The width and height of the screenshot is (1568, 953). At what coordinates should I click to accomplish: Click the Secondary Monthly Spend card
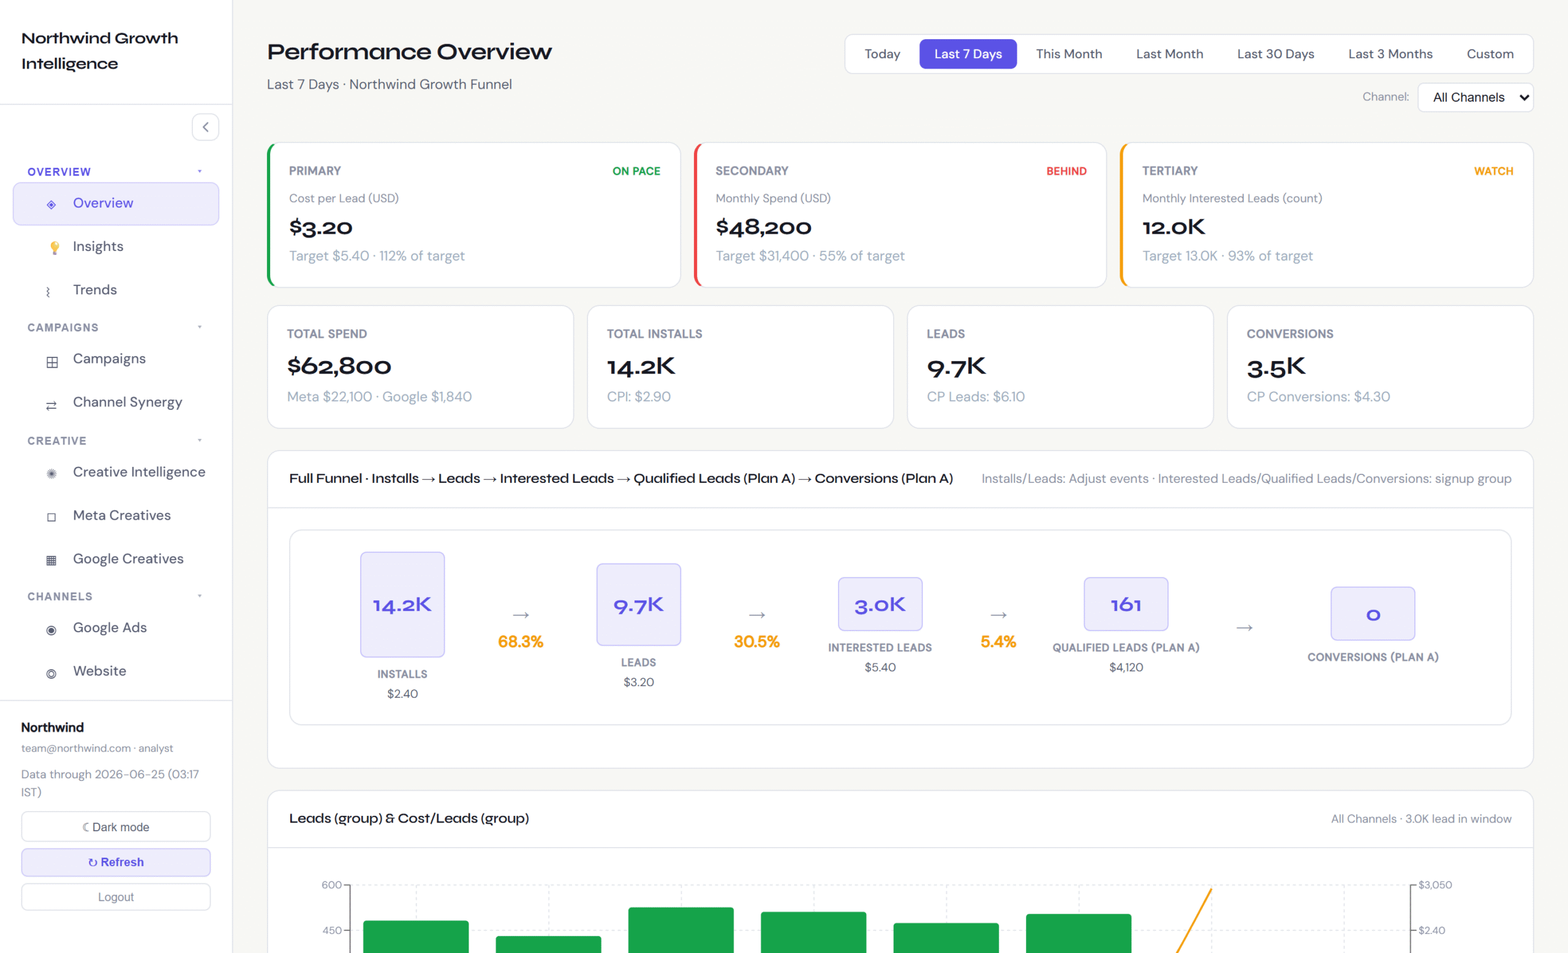(900, 215)
